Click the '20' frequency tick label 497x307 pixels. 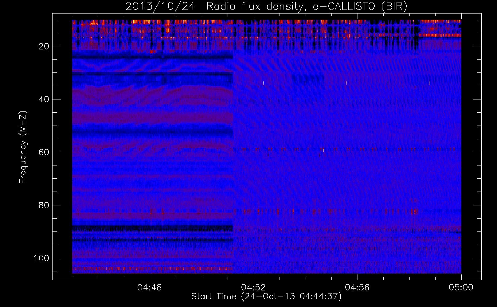click(44, 46)
